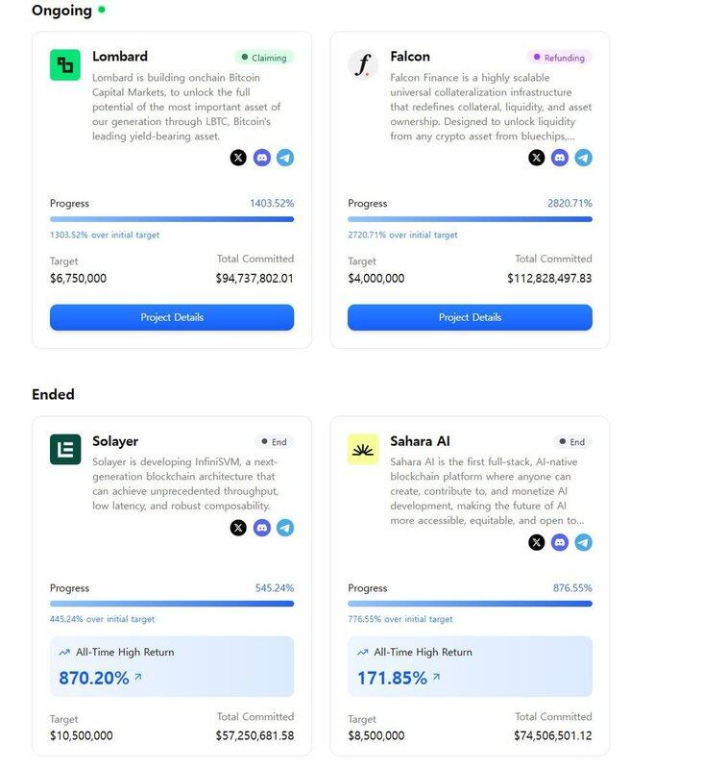Open Solayer's X (Twitter) icon
Viewport: 727px width, 769px height.
click(x=238, y=528)
